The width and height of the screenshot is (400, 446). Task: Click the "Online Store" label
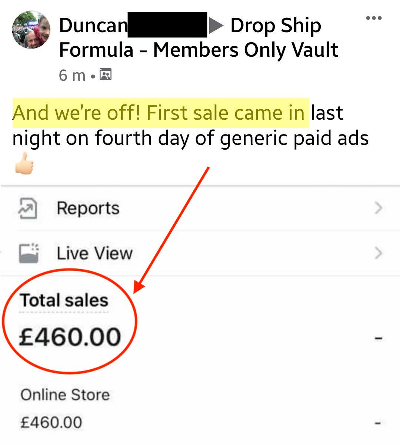point(65,395)
